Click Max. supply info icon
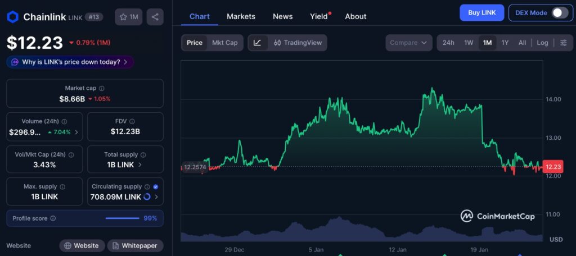Screen dimensions: 576x256 (x=62, y=187)
